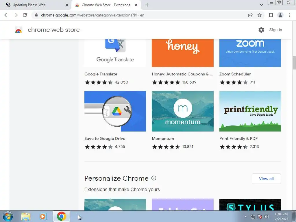Show hidden system tray icons arrow

(246, 217)
